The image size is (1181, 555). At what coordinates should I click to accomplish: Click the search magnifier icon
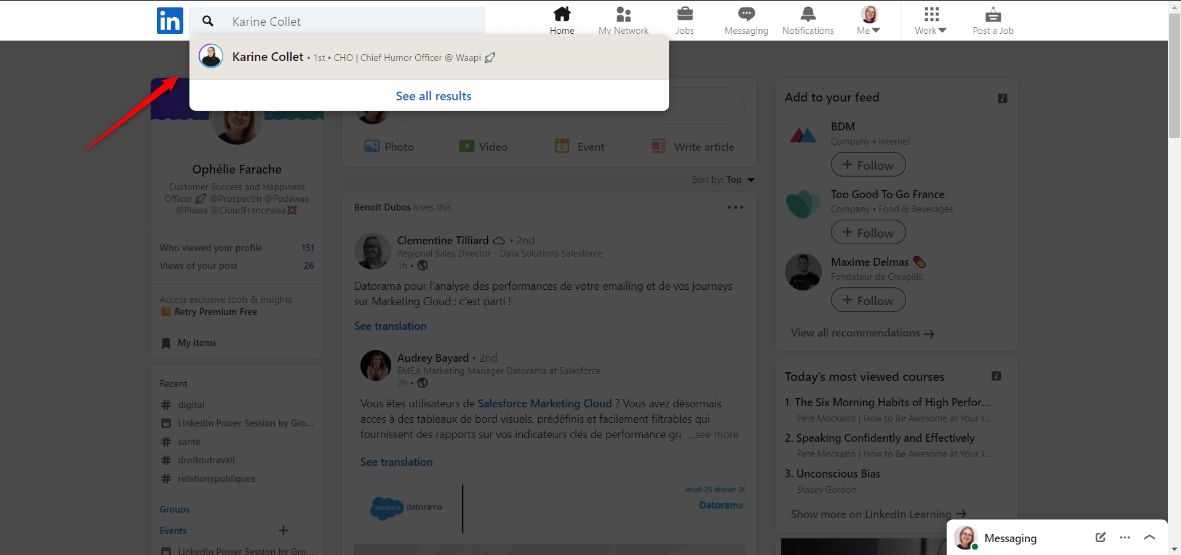(208, 21)
